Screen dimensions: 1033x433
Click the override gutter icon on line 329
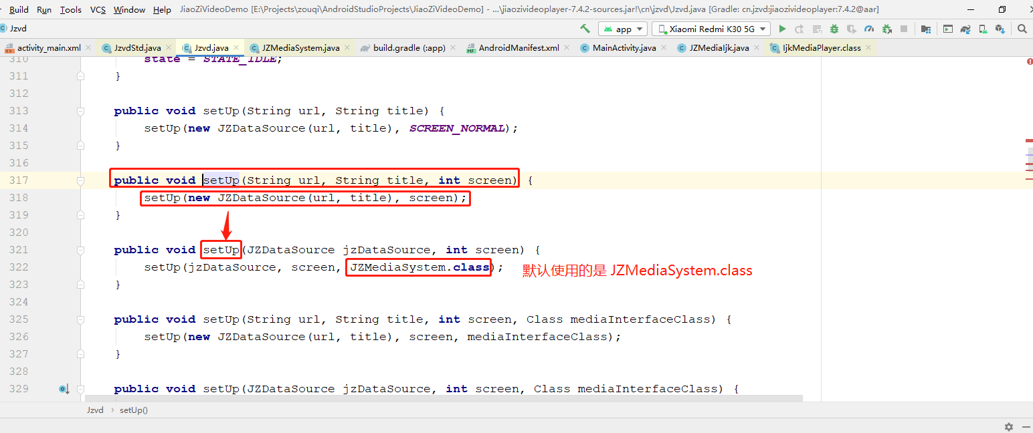coord(64,389)
